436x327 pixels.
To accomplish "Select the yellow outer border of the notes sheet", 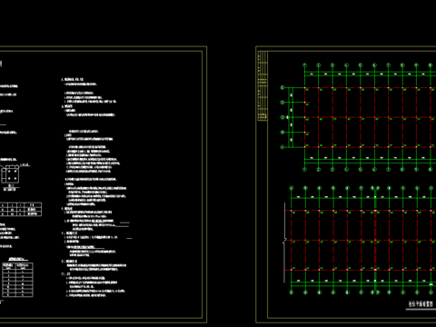I will click(x=104, y=184).
